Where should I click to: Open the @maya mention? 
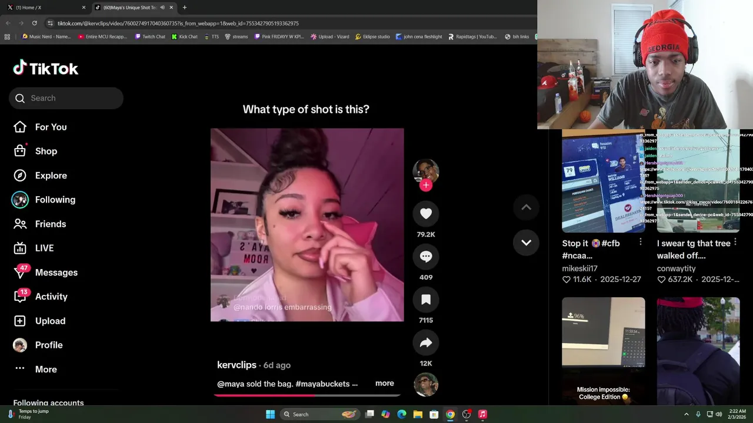click(x=231, y=384)
